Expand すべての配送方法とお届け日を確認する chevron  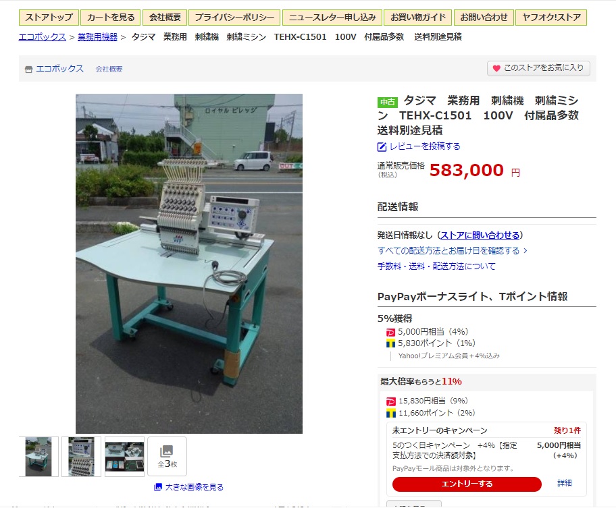(x=525, y=251)
